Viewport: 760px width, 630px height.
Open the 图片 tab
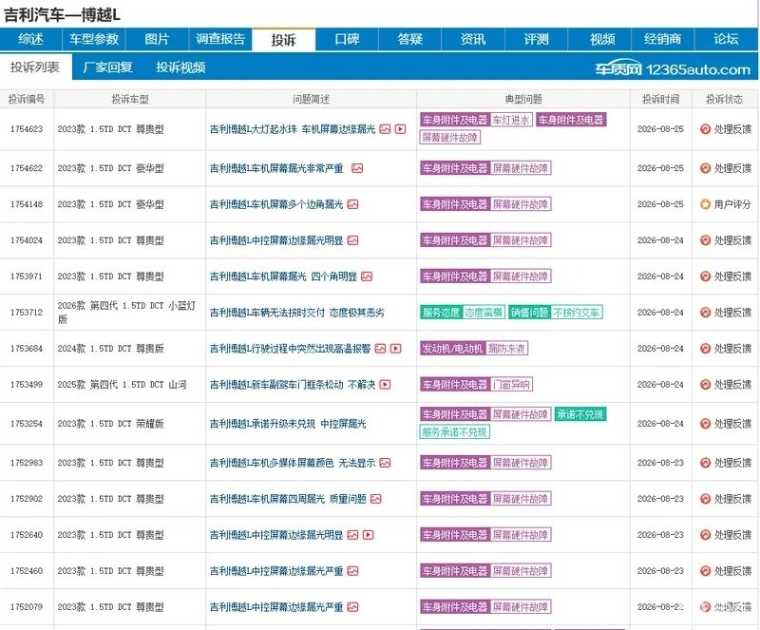click(x=157, y=39)
